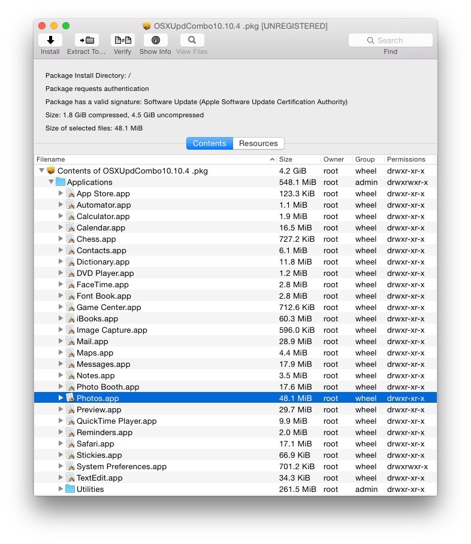The image size is (471, 544).
Task: Select the DVD Player.app row
Action: (x=236, y=273)
